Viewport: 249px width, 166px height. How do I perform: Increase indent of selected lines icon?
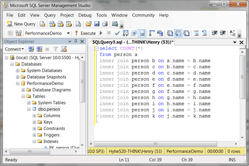pyautogui.click(x=223, y=33)
